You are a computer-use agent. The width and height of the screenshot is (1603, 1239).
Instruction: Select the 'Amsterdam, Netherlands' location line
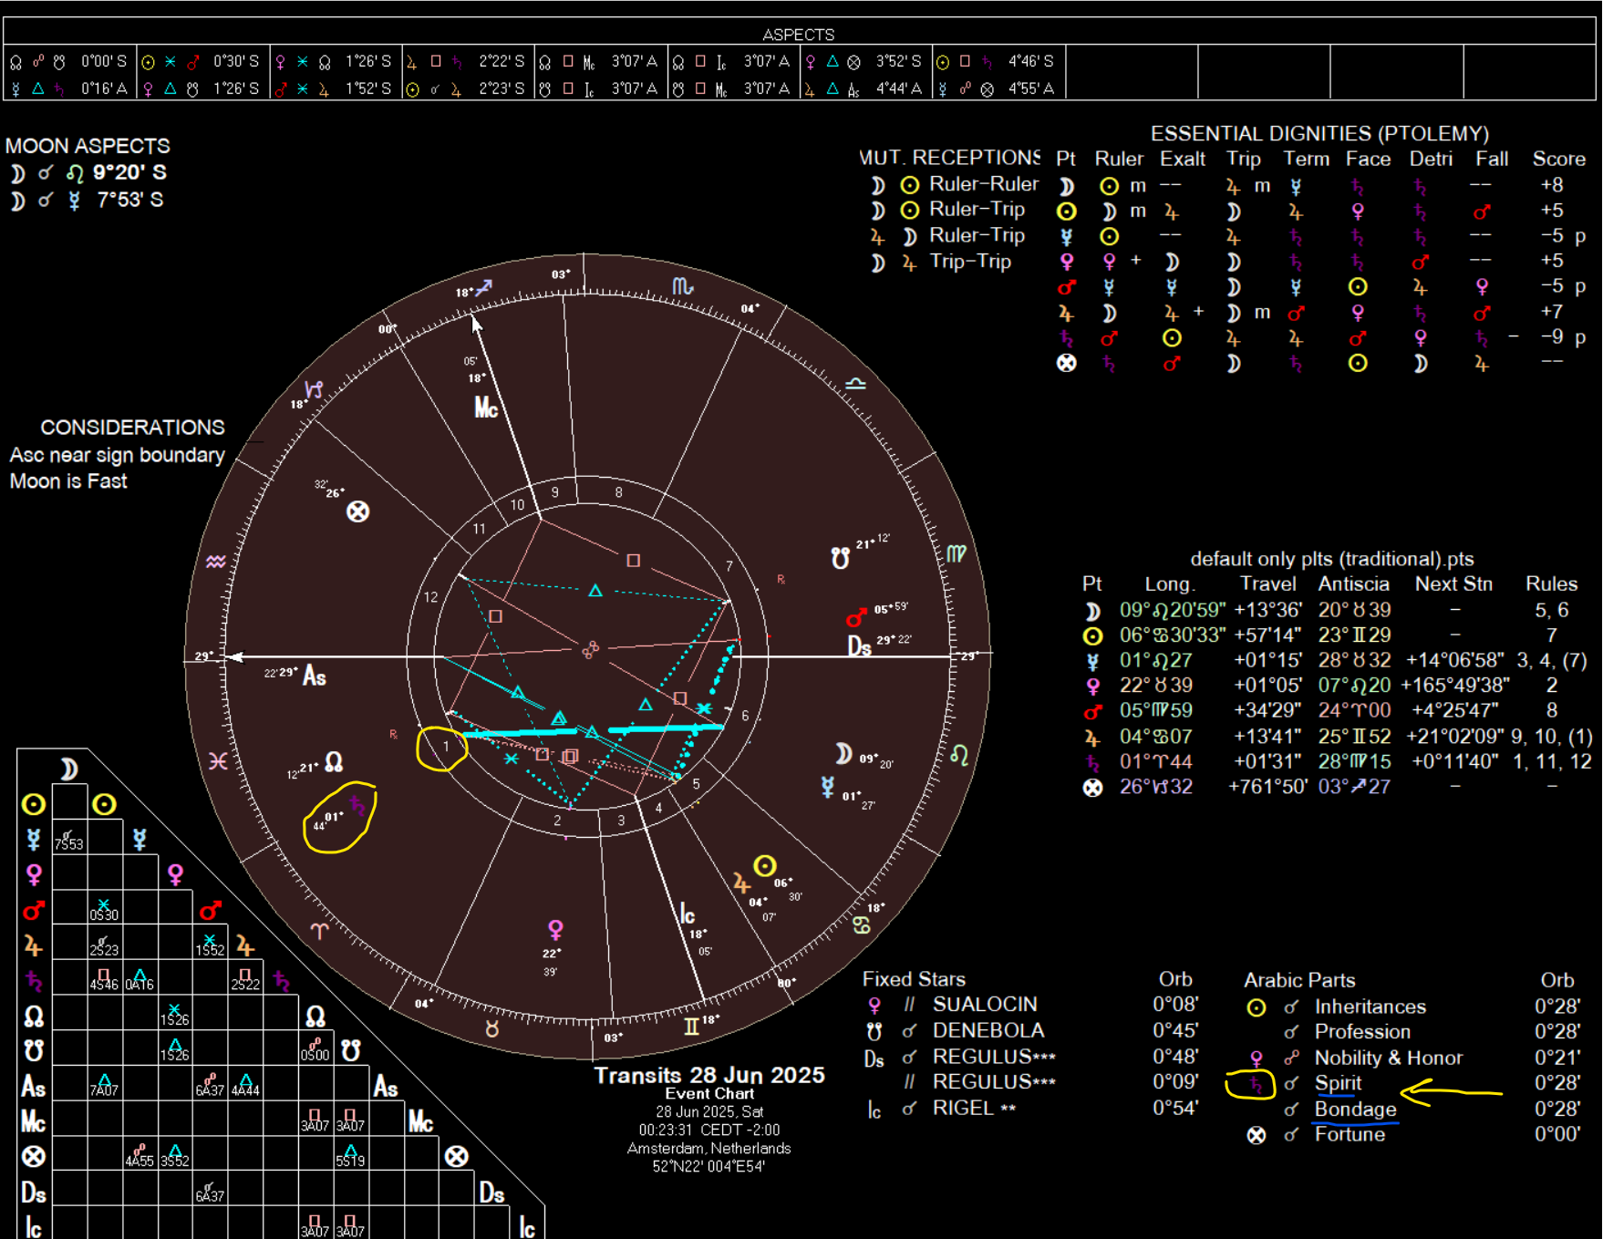click(709, 1149)
